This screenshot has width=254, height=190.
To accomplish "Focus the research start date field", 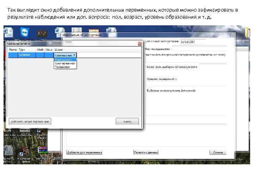I will pos(193,42).
